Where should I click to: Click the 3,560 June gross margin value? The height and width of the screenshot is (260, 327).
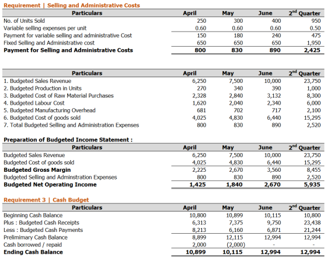coord(274,170)
